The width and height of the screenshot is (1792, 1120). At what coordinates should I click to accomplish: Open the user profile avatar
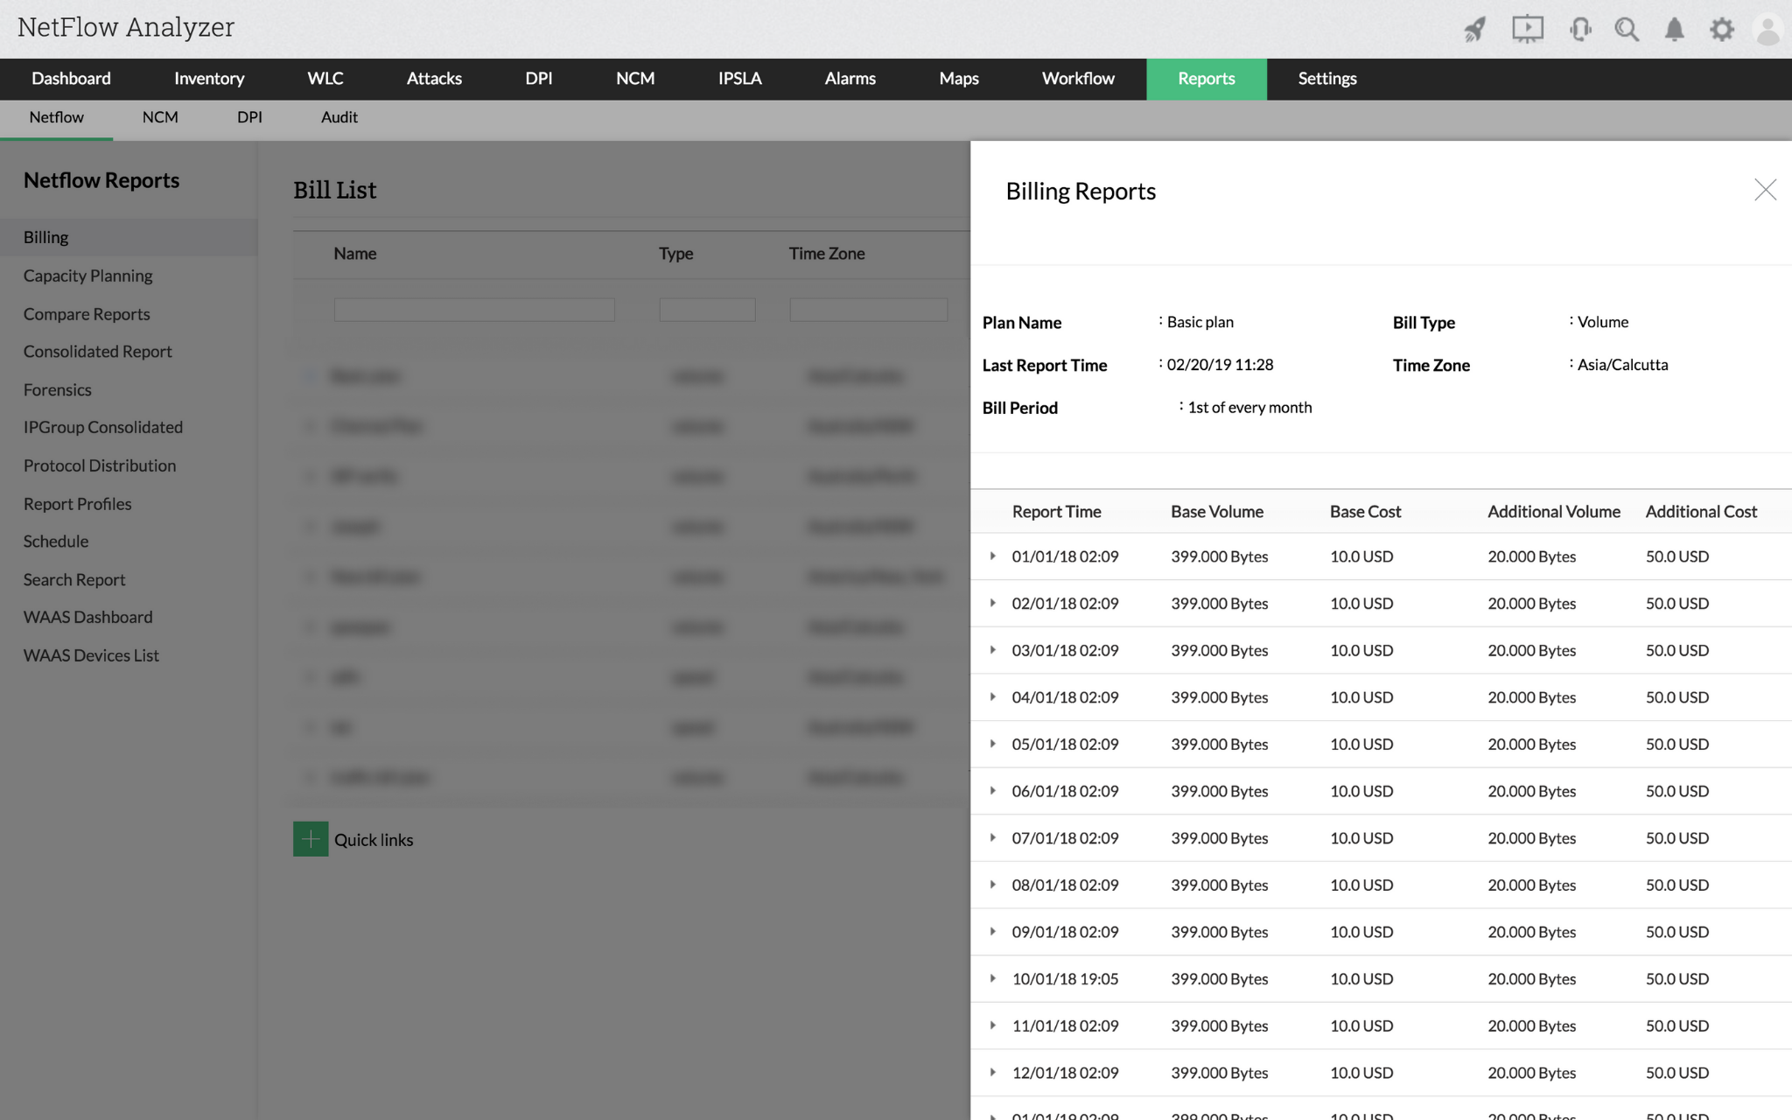[1767, 30]
